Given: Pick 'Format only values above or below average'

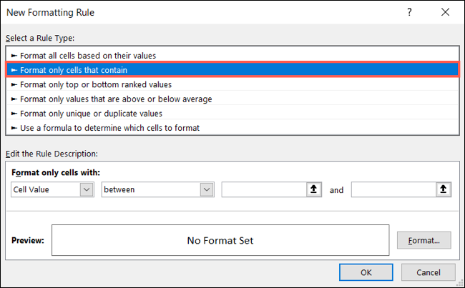Looking at the screenshot, I should pyautogui.click(x=116, y=99).
